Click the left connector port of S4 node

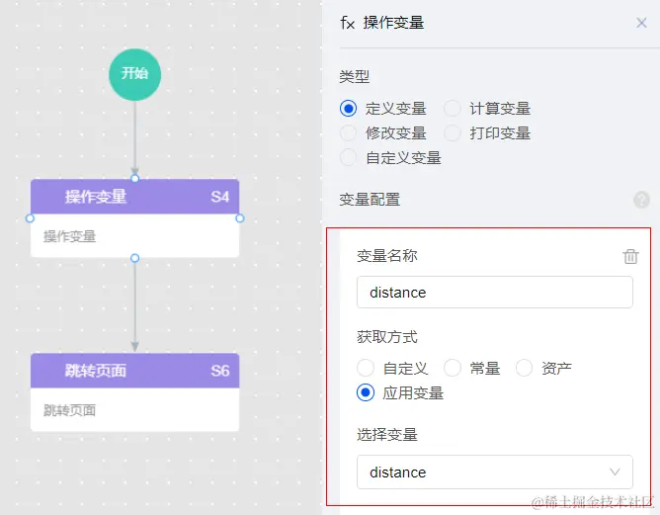(30, 218)
